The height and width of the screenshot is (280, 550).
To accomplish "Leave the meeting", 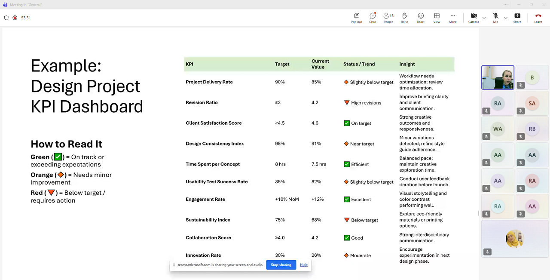I will click(x=538, y=18).
